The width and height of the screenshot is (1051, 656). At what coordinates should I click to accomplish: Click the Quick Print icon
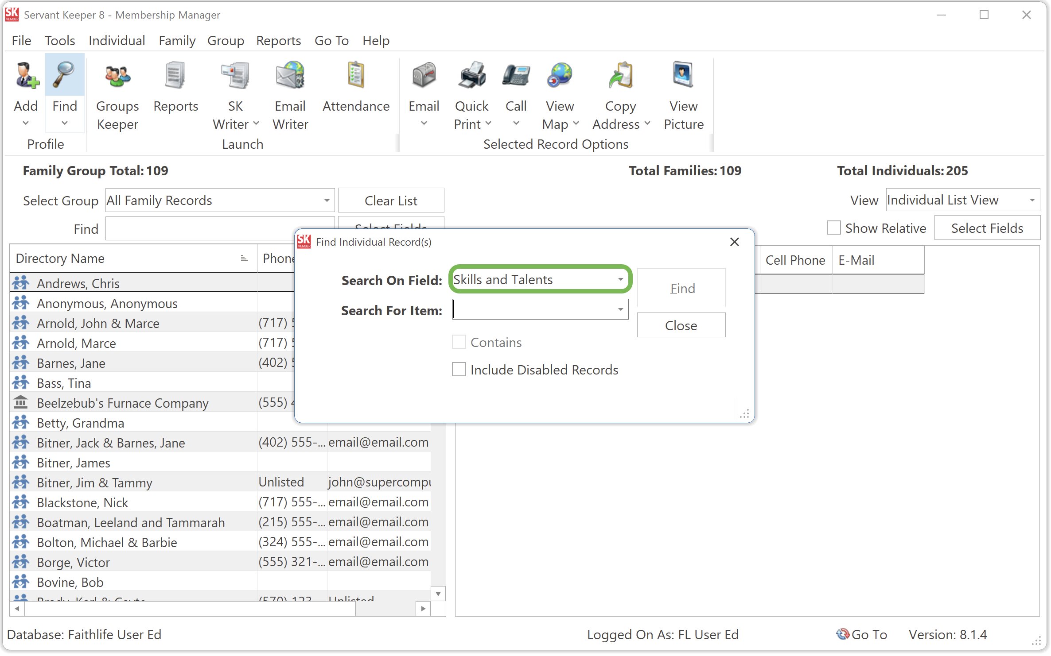point(472,75)
